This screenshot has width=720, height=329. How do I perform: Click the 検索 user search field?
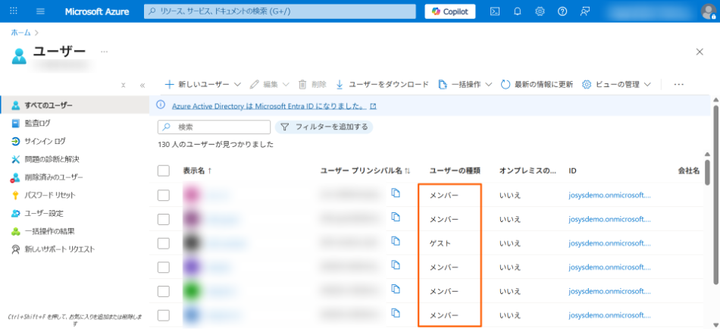220,127
